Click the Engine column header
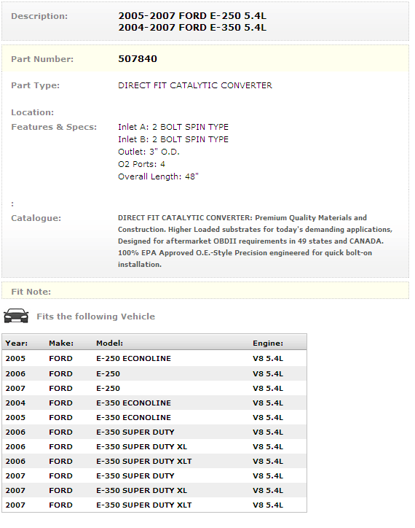Image resolution: width=415 pixels, height=528 pixels. (x=268, y=343)
